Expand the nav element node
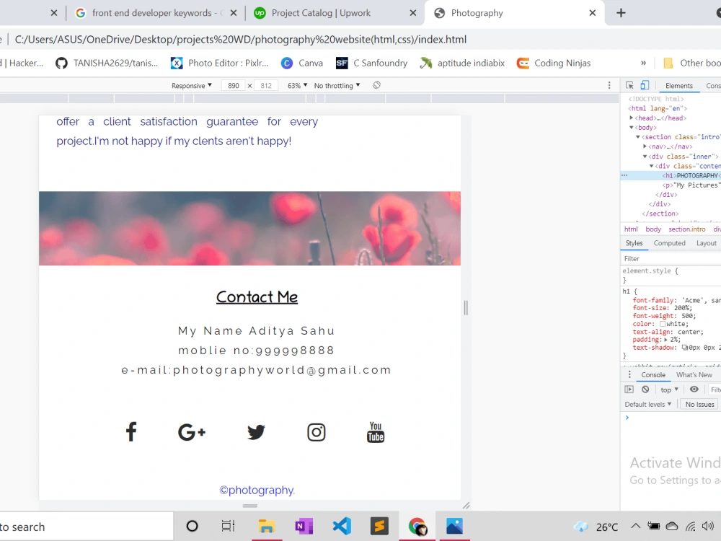This screenshot has width=721, height=541. (x=645, y=146)
